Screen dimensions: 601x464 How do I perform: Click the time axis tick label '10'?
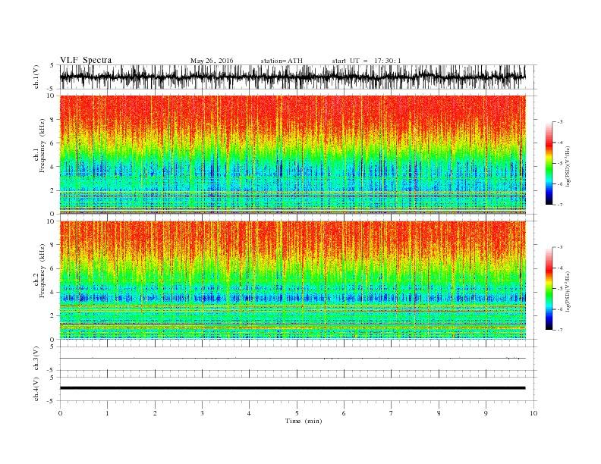(533, 413)
